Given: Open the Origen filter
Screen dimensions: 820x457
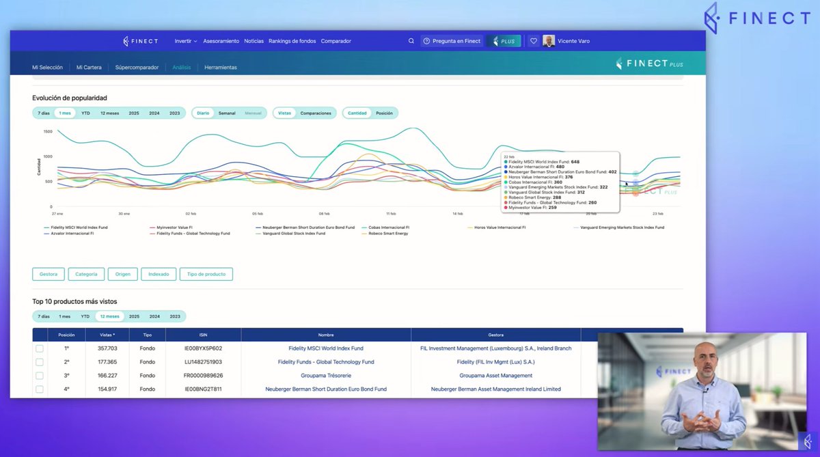Looking at the screenshot, I should [123, 274].
